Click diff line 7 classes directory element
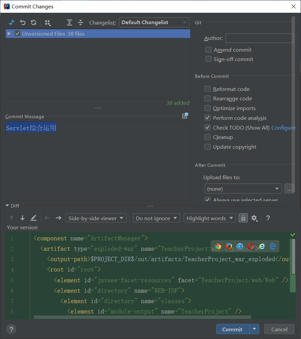 tap(126, 301)
